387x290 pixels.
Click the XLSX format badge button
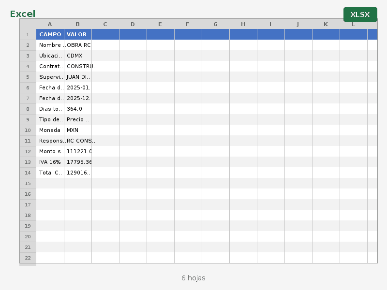[360, 14]
